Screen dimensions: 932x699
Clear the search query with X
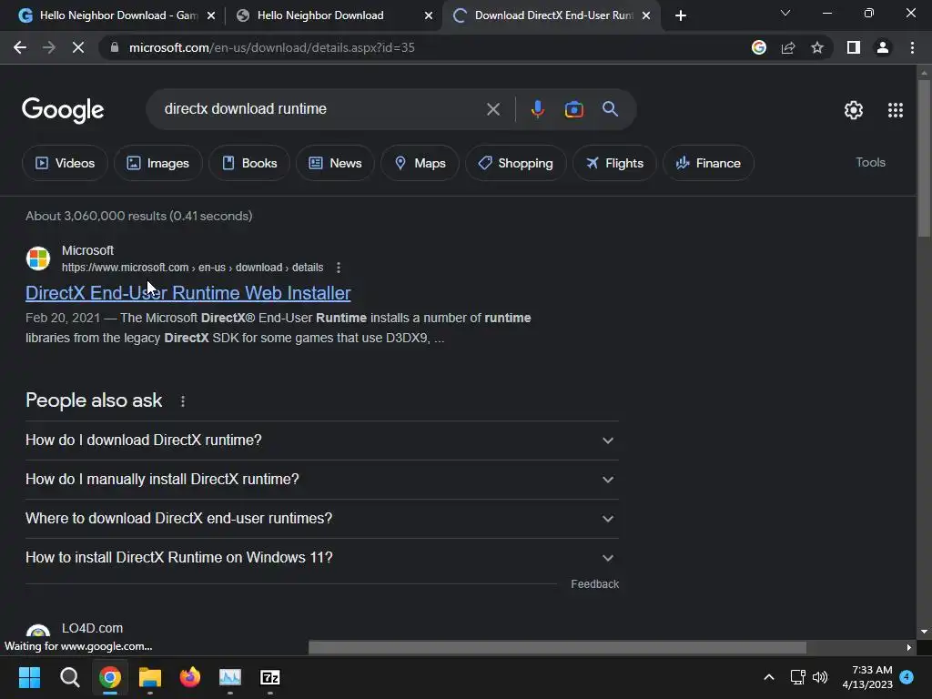tap(492, 109)
